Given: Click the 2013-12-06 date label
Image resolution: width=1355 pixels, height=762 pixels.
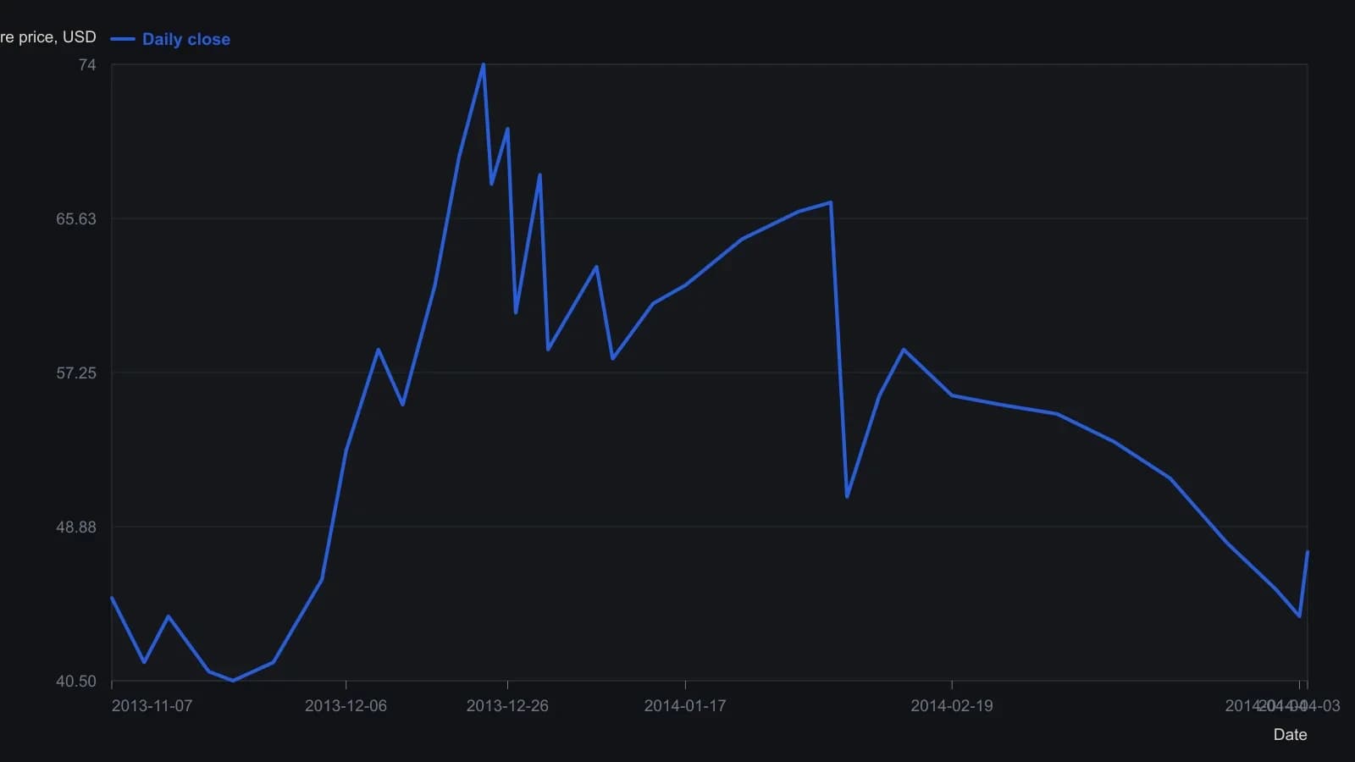Looking at the screenshot, I should click(346, 705).
